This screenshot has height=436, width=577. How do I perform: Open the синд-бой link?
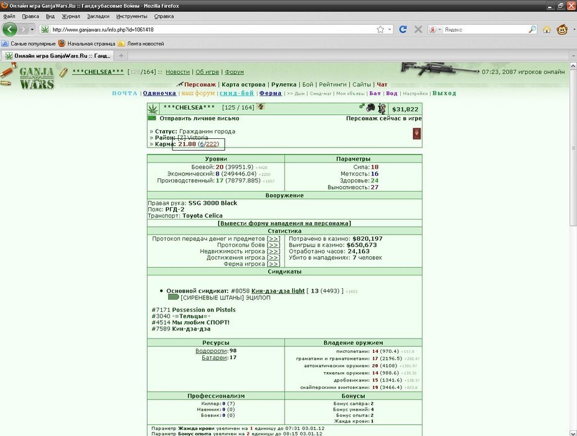point(236,94)
